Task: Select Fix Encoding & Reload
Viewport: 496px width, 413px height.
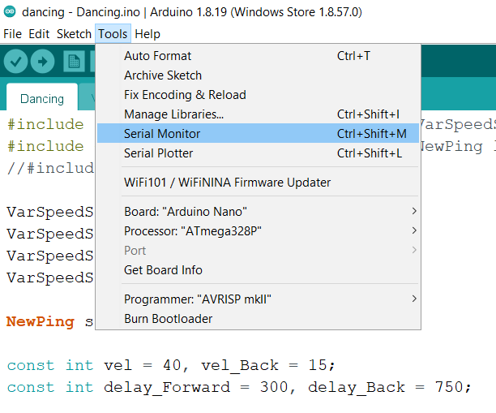Action: [x=258, y=95]
